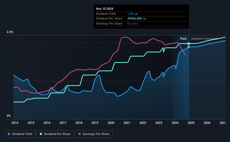Click the Past region label
230x142 pixels.
point(183,39)
